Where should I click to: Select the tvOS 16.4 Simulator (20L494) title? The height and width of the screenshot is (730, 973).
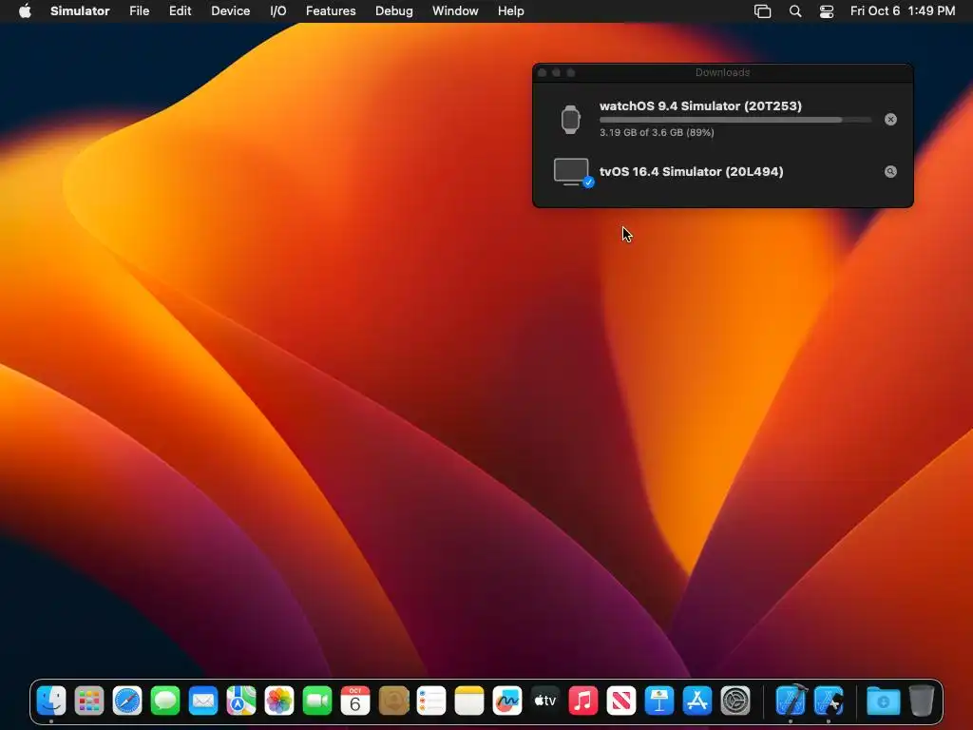click(692, 172)
